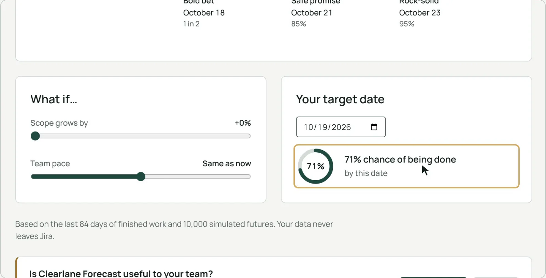The image size is (546, 278).
Task: Set Team pace slider to far right end
Action: point(249,176)
